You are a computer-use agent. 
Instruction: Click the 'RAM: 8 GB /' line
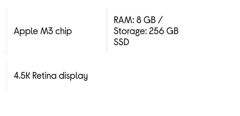coord(138,20)
